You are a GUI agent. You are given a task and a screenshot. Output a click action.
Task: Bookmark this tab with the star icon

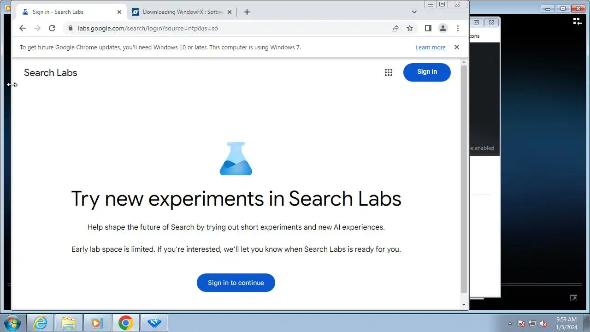click(x=410, y=28)
